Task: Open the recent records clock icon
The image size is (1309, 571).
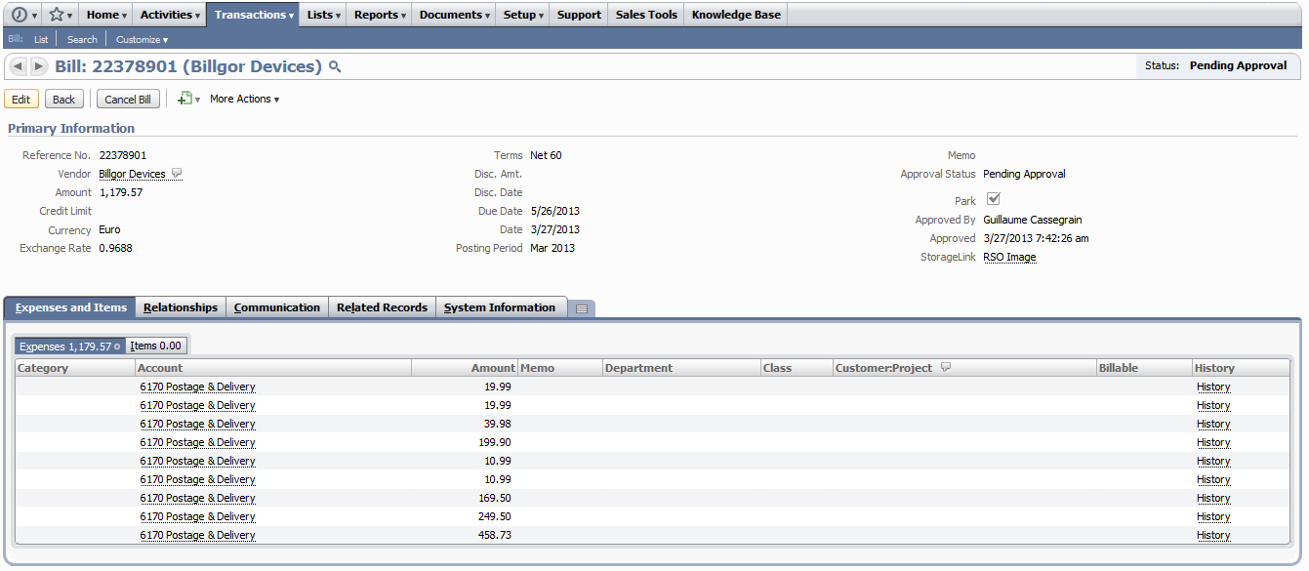Action: pyautogui.click(x=20, y=15)
